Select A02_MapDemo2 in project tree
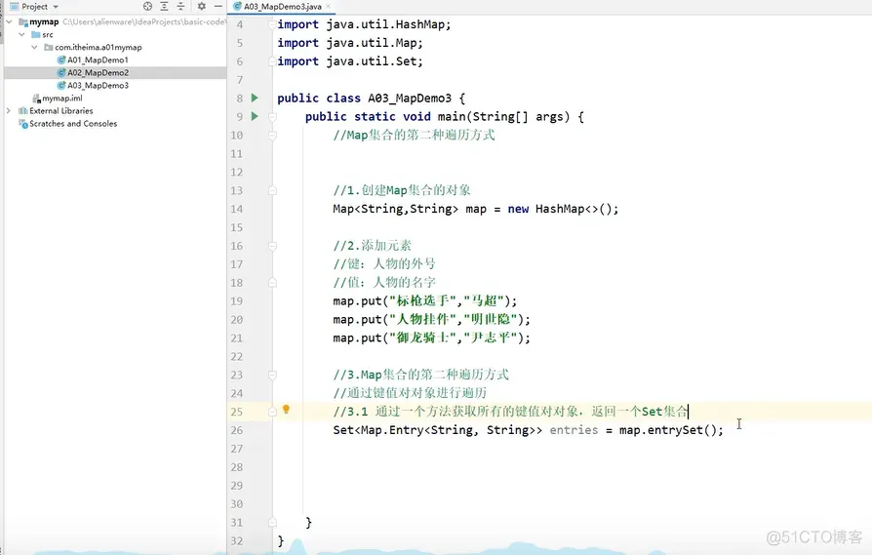The height and width of the screenshot is (555, 872). point(98,73)
